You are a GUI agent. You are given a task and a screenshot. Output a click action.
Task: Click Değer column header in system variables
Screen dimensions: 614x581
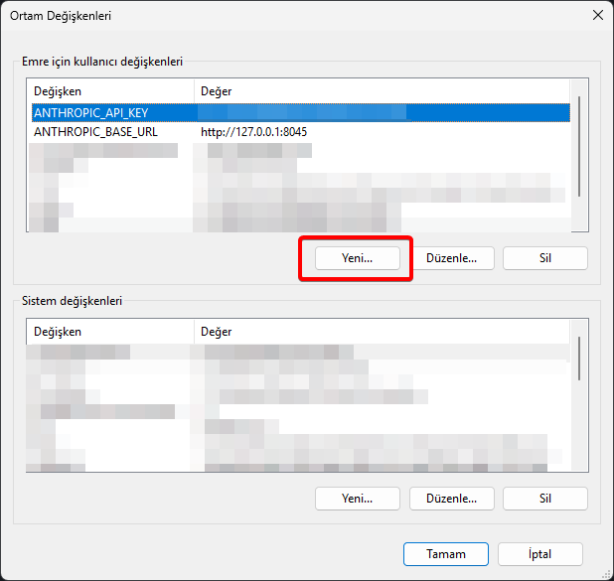click(x=378, y=332)
